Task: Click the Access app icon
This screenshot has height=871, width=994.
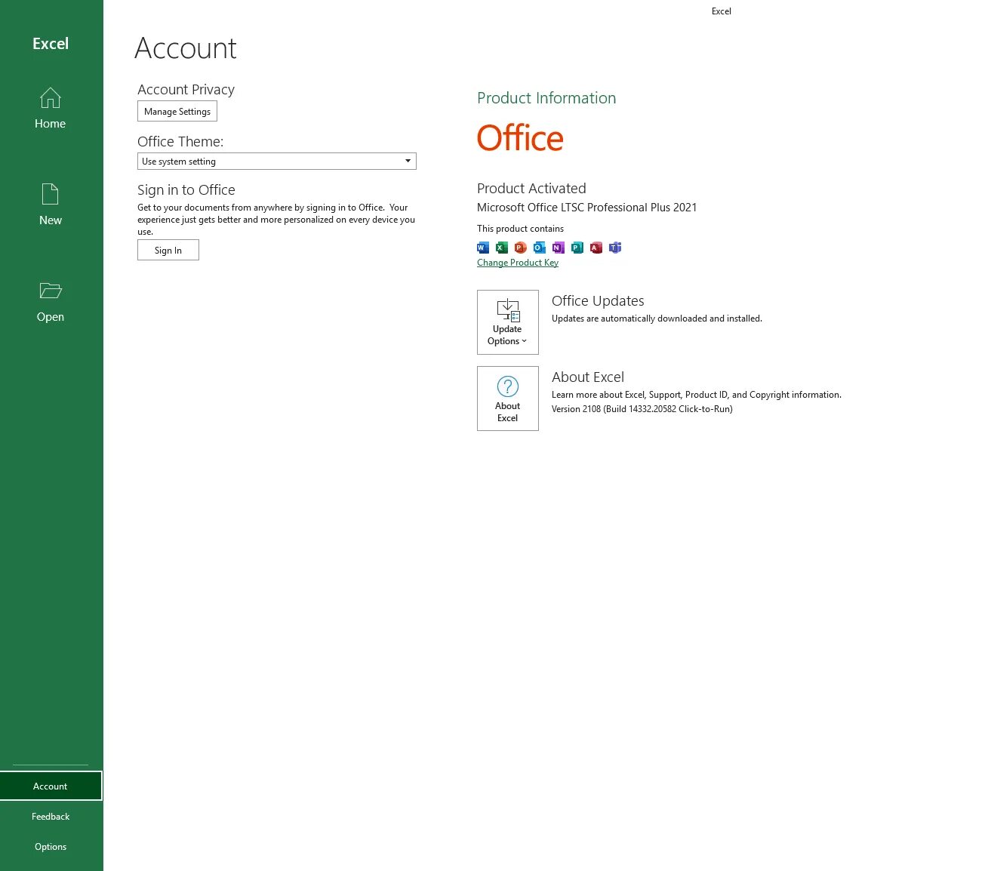Action: 596,248
